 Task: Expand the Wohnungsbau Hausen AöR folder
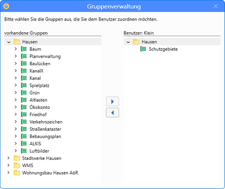click(x=8, y=173)
